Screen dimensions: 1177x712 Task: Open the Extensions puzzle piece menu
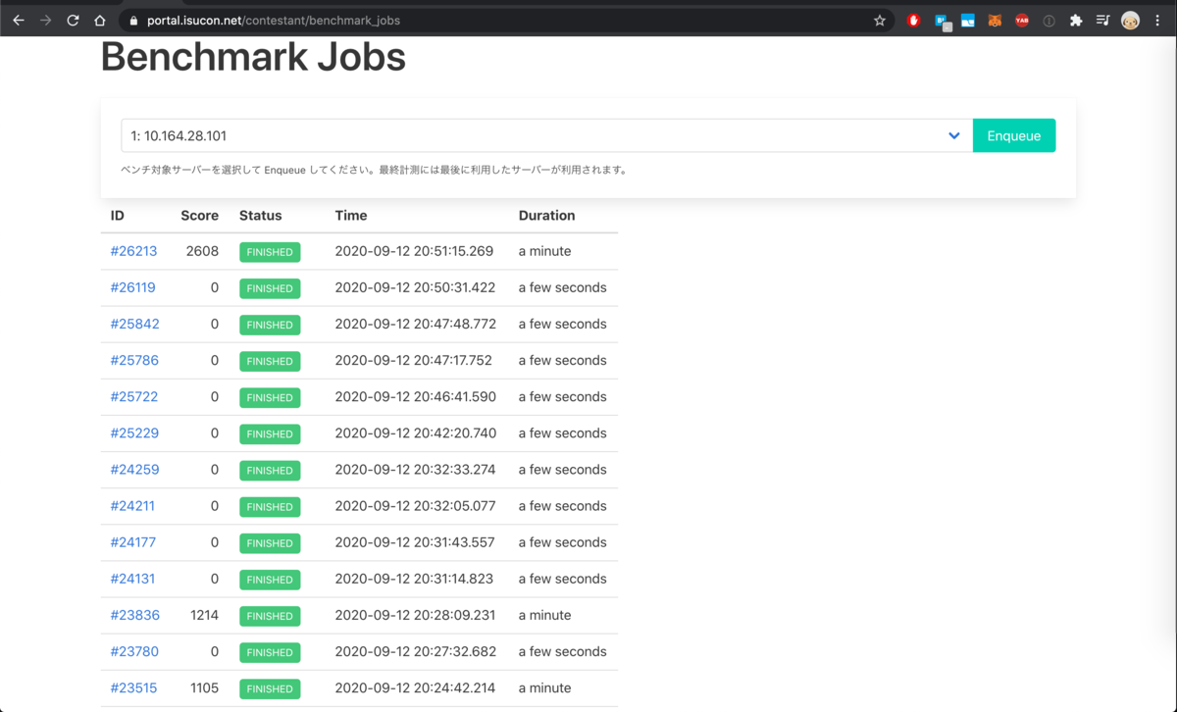pyautogui.click(x=1076, y=20)
